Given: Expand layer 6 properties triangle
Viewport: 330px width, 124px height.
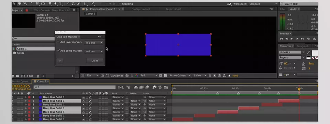Looking at the screenshot, I should tap(26, 116).
